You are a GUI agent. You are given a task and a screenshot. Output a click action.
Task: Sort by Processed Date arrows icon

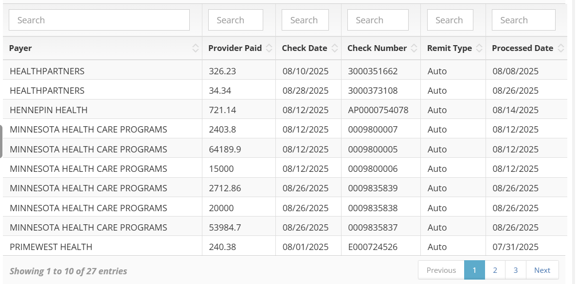(561, 48)
